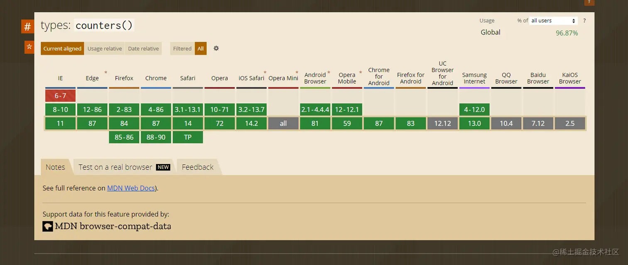Click the hash permalink icon
This screenshot has height=265, width=628.
point(27,27)
